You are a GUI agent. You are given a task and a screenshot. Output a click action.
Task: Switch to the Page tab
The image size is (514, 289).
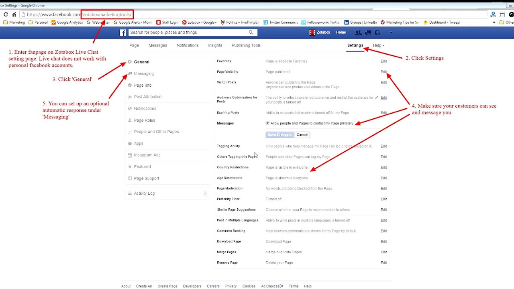(134, 45)
